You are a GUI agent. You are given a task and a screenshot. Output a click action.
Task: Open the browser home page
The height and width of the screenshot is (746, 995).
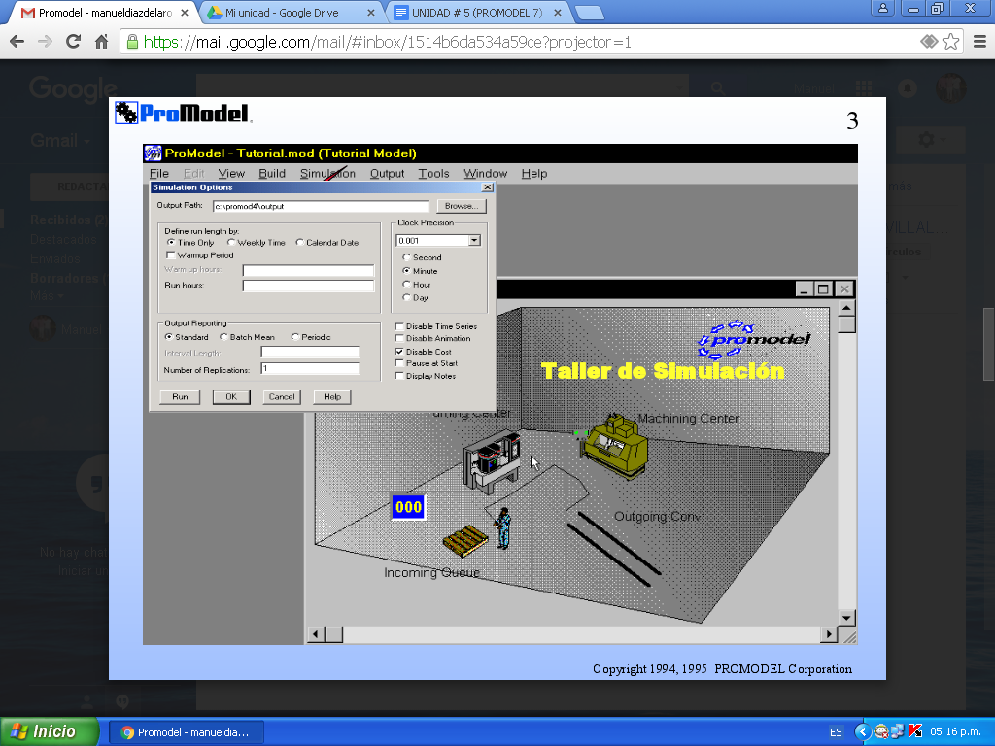click(x=101, y=42)
